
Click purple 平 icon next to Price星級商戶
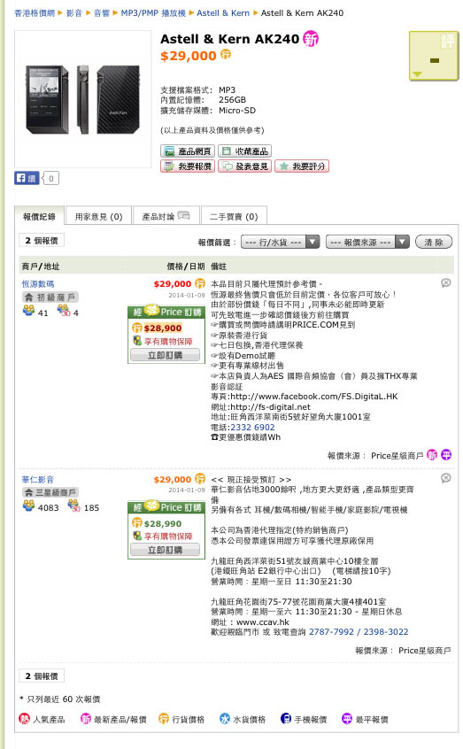(446, 455)
